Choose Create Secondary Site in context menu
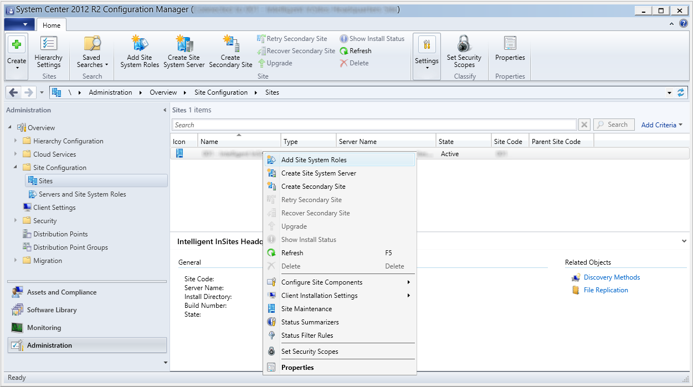Viewport: 693px width, 387px height. coord(339,187)
